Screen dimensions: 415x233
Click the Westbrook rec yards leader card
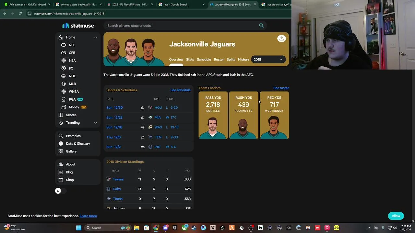(x=274, y=116)
